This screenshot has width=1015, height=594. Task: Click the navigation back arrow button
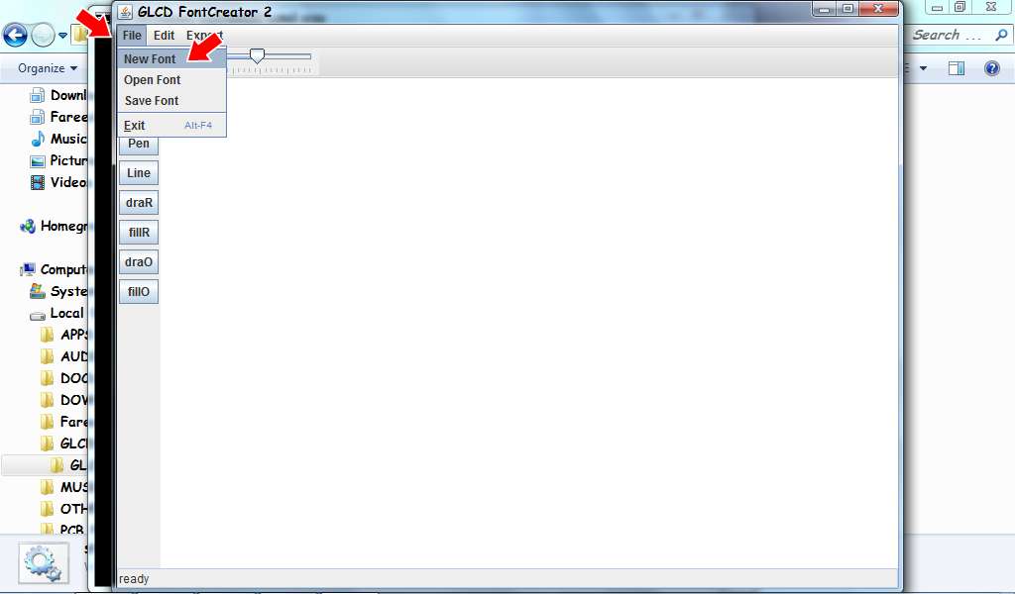pyautogui.click(x=15, y=35)
